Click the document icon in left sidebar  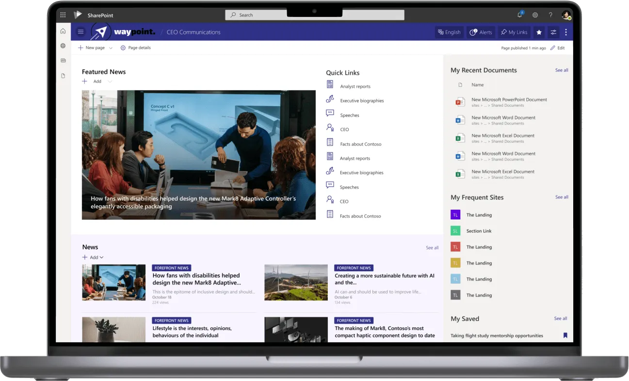(63, 75)
